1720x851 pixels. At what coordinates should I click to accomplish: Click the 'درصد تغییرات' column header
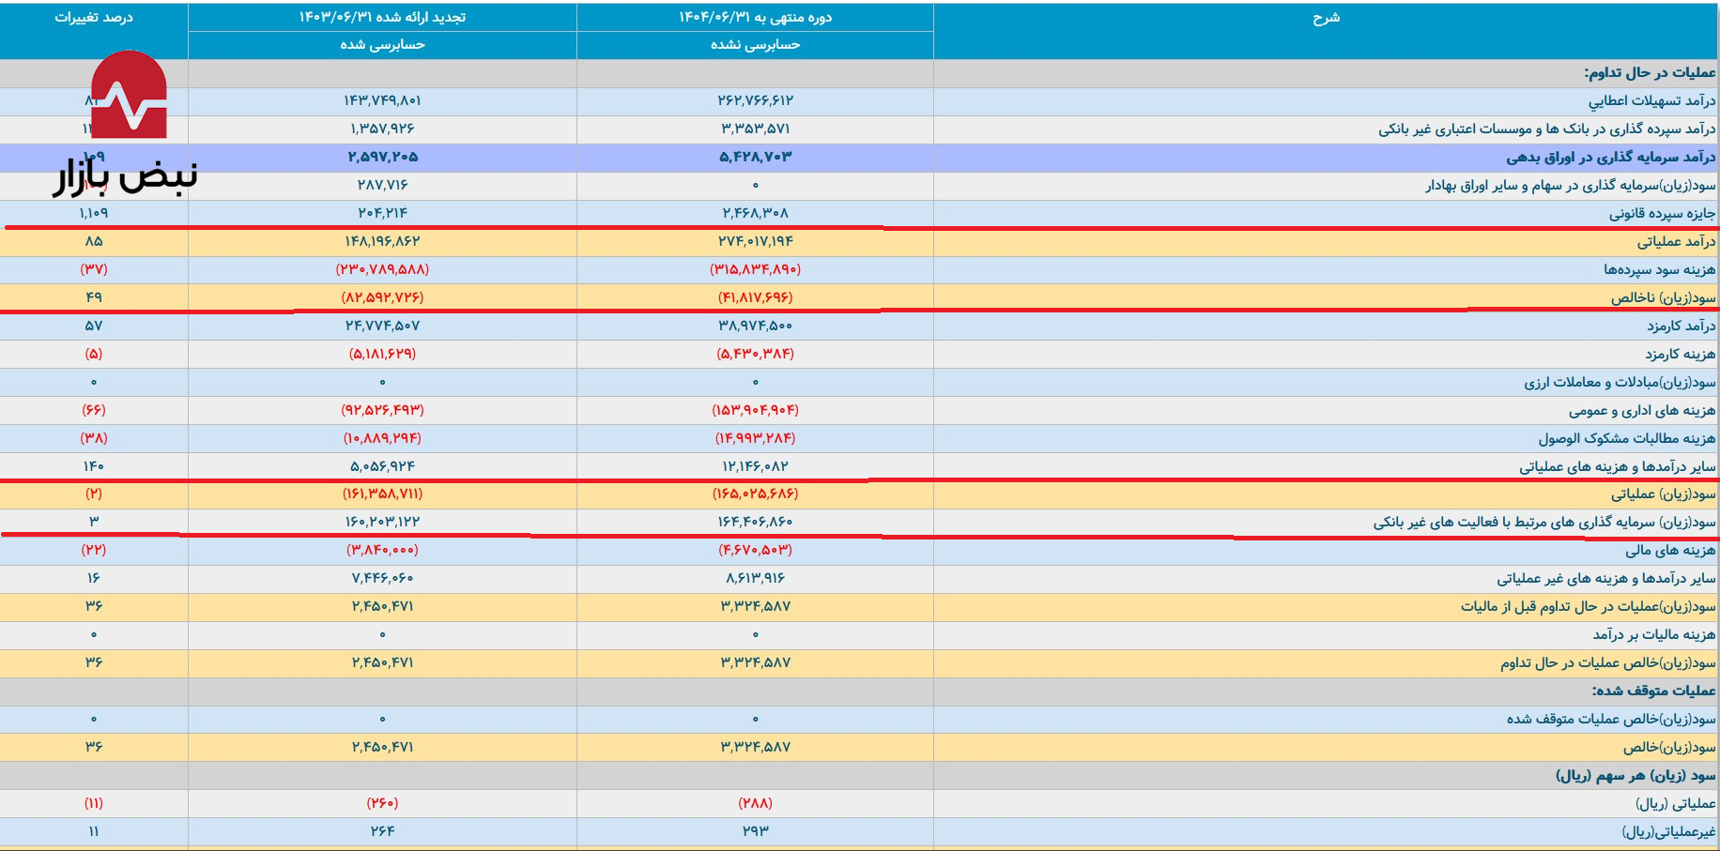(94, 18)
